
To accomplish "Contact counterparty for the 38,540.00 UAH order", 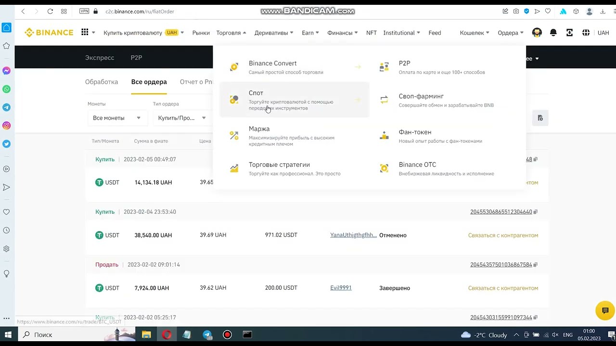I will coord(503,235).
